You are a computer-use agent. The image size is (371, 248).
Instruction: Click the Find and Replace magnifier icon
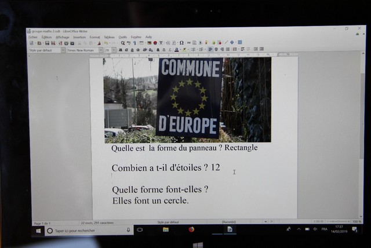click(123, 43)
